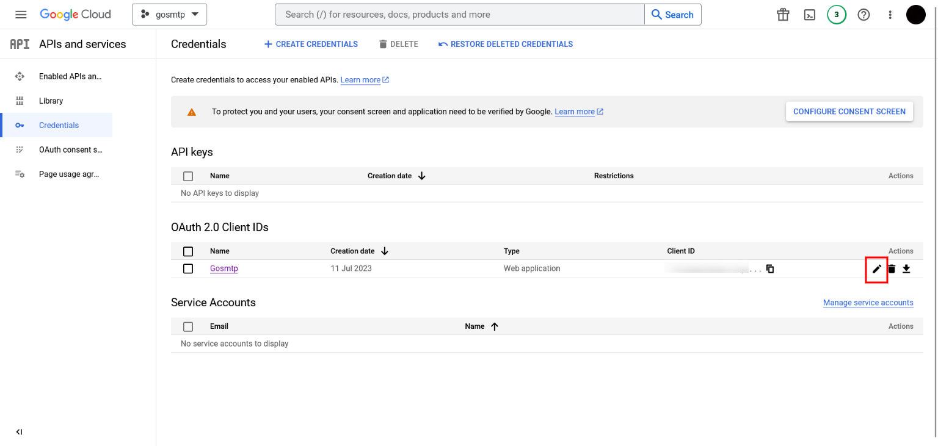Viewport: 938px width, 446px height.
Task: Open the gosmtp project selector dropdown
Action: (169, 15)
